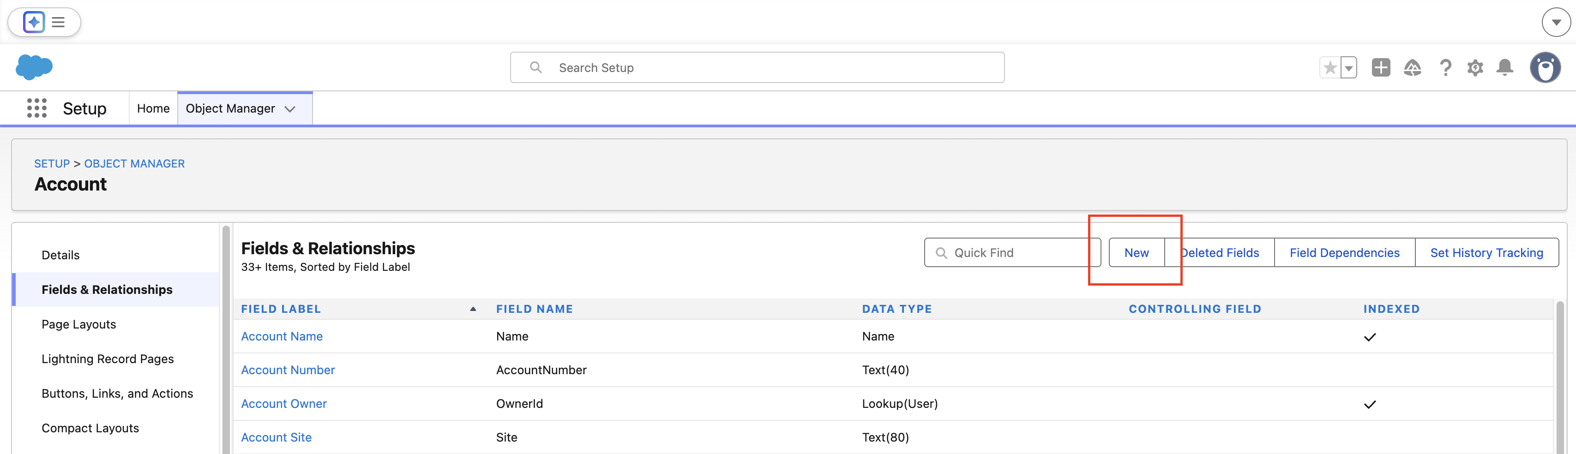
Task: Click the Favorites star icon
Action: pos(1329,67)
